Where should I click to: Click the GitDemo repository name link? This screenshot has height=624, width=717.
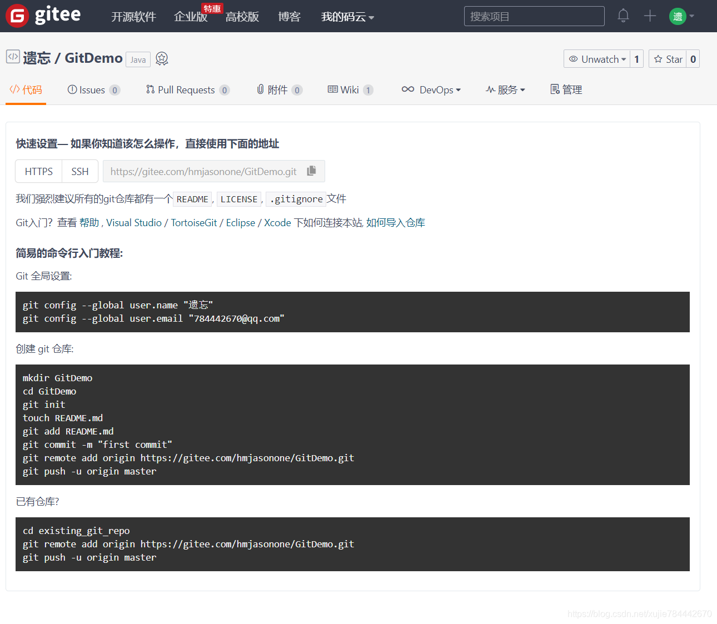point(93,58)
